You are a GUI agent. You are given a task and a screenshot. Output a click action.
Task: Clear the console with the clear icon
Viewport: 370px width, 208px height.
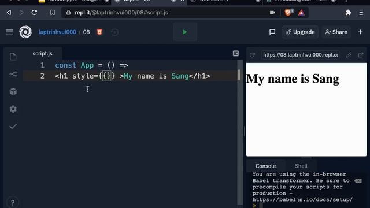(x=358, y=181)
